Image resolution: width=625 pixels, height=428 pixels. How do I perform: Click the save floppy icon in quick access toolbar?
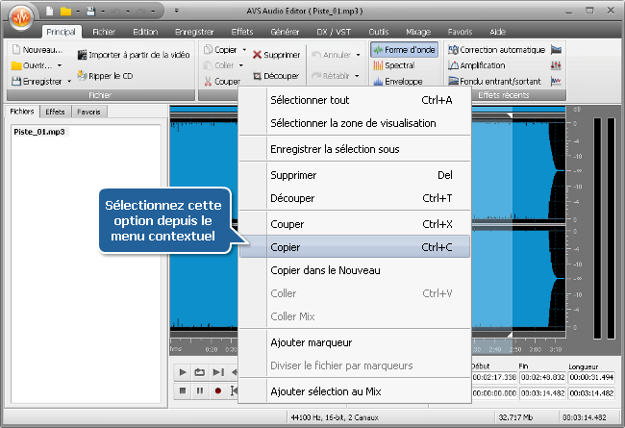[x=91, y=12]
